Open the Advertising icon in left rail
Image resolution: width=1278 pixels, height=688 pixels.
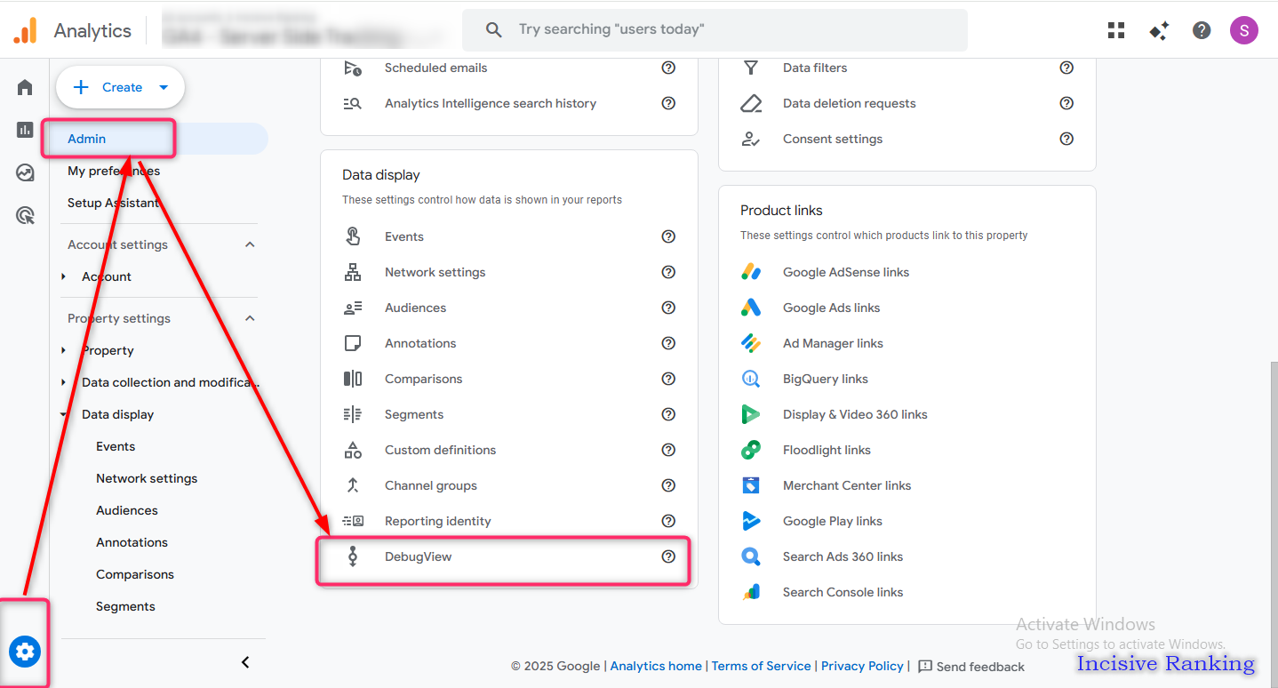tap(25, 215)
